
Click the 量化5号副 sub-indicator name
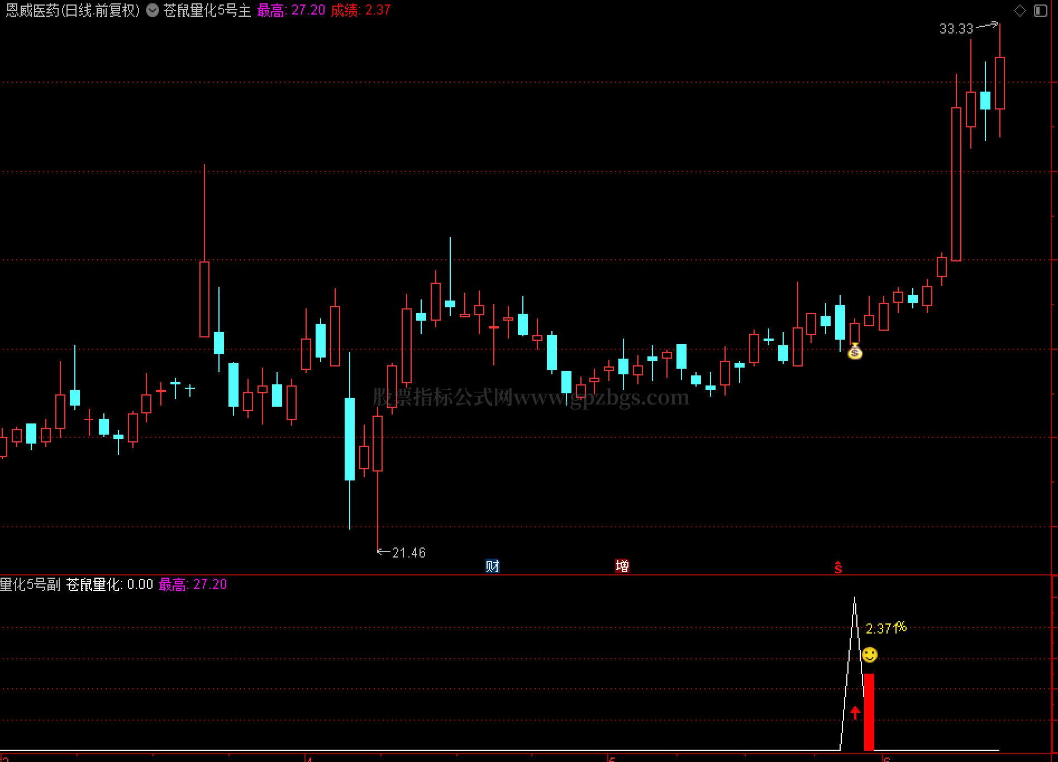click(x=30, y=584)
